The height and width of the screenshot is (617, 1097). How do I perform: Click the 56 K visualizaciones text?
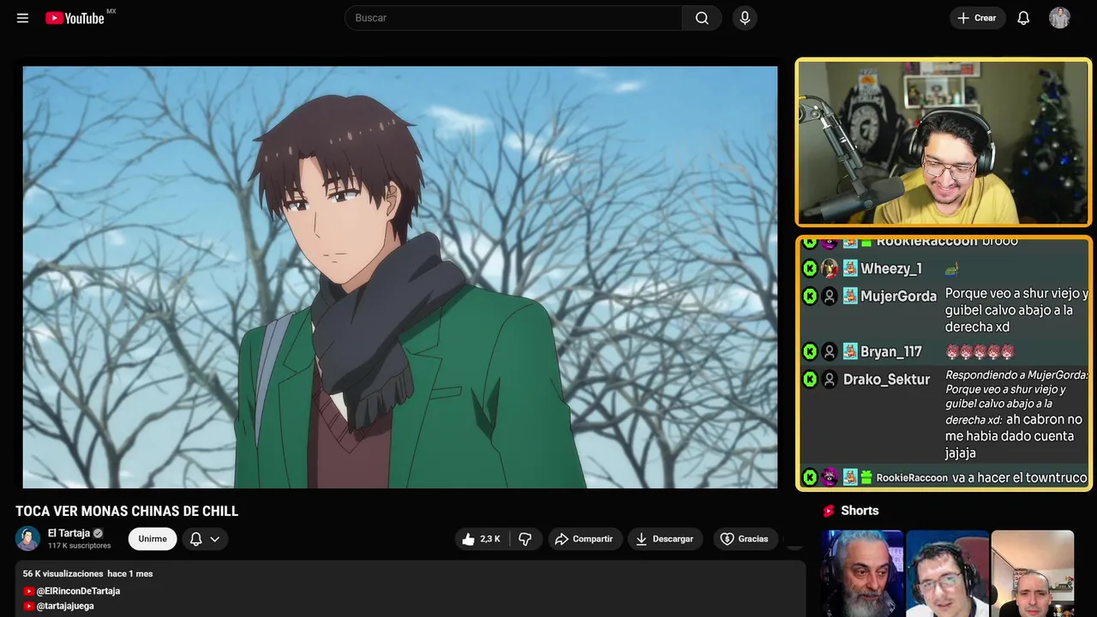tap(63, 573)
